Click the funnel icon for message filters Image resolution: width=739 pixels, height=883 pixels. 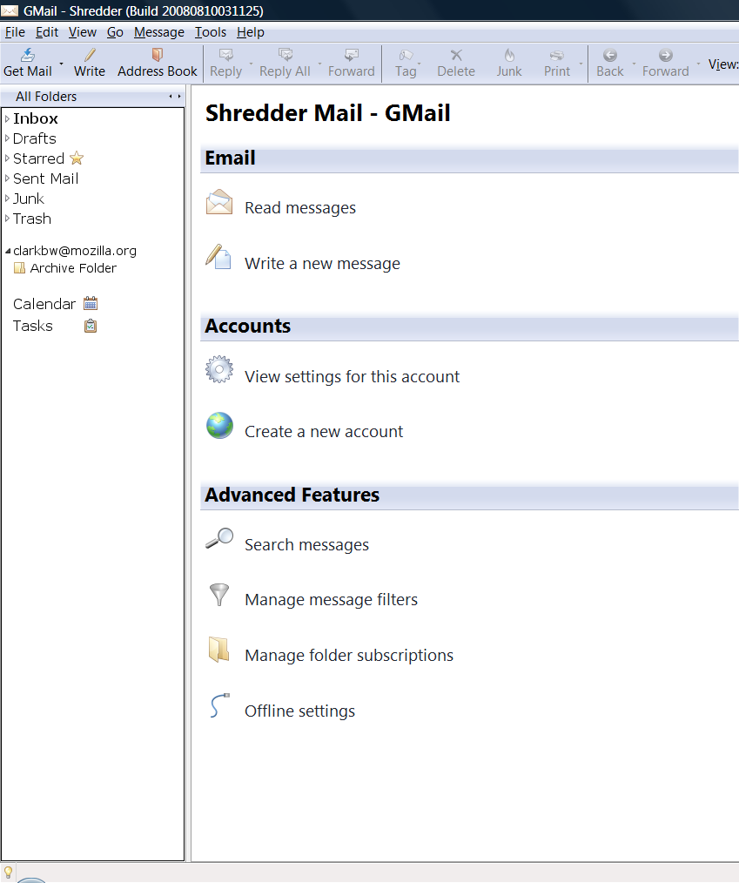coord(219,595)
